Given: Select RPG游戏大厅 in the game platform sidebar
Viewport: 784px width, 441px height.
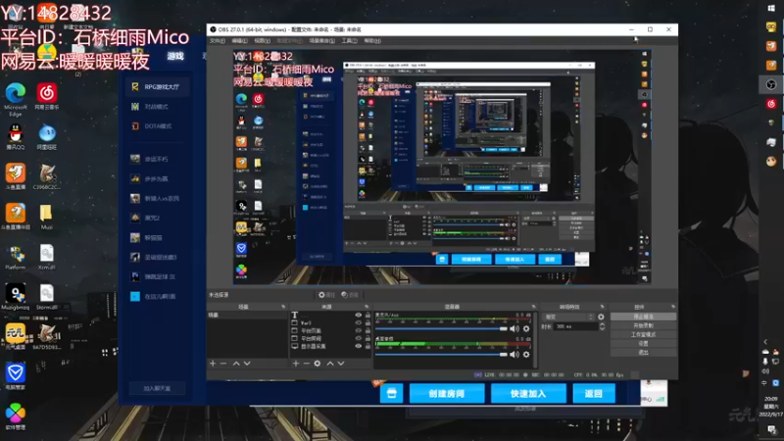Looking at the screenshot, I should point(158,87).
